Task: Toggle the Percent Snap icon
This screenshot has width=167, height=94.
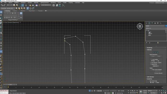Action: [1, 62]
